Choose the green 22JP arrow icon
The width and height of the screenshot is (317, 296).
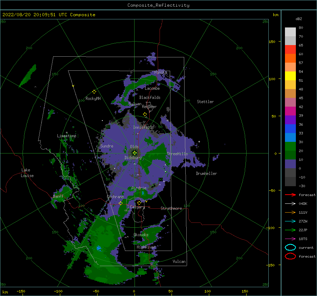(x=290, y=230)
